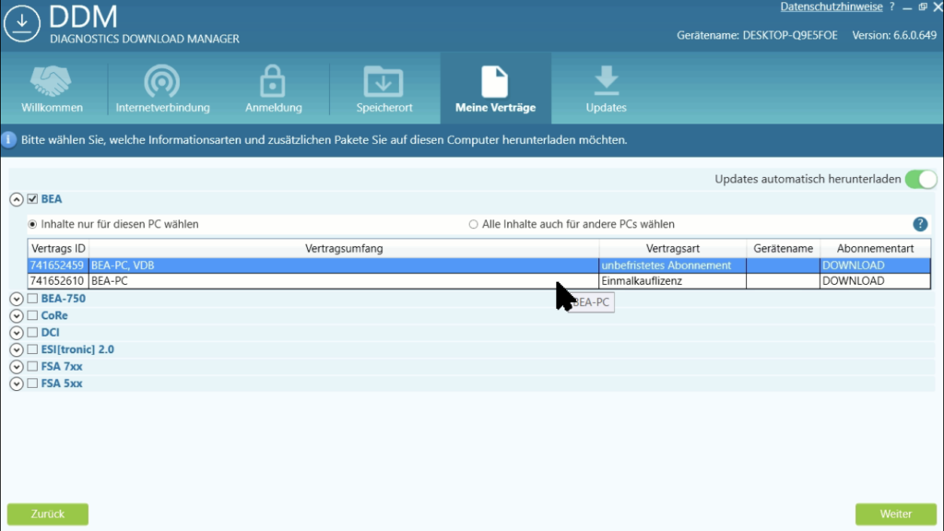The image size is (944, 531).
Task: Click the Vertragsart column header
Action: (672, 248)
